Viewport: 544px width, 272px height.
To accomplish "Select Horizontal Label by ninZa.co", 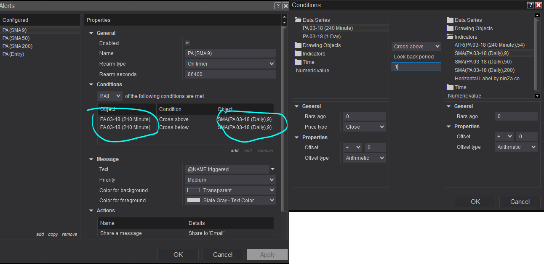I will point(487,79).
